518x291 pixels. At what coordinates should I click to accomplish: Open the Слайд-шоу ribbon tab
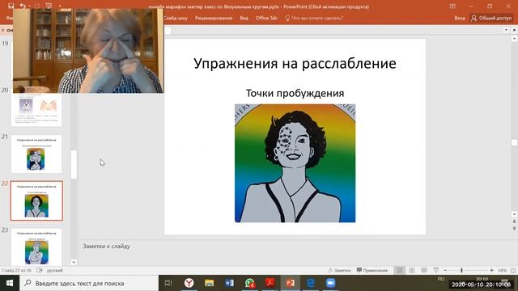click(x=175, y=18)
